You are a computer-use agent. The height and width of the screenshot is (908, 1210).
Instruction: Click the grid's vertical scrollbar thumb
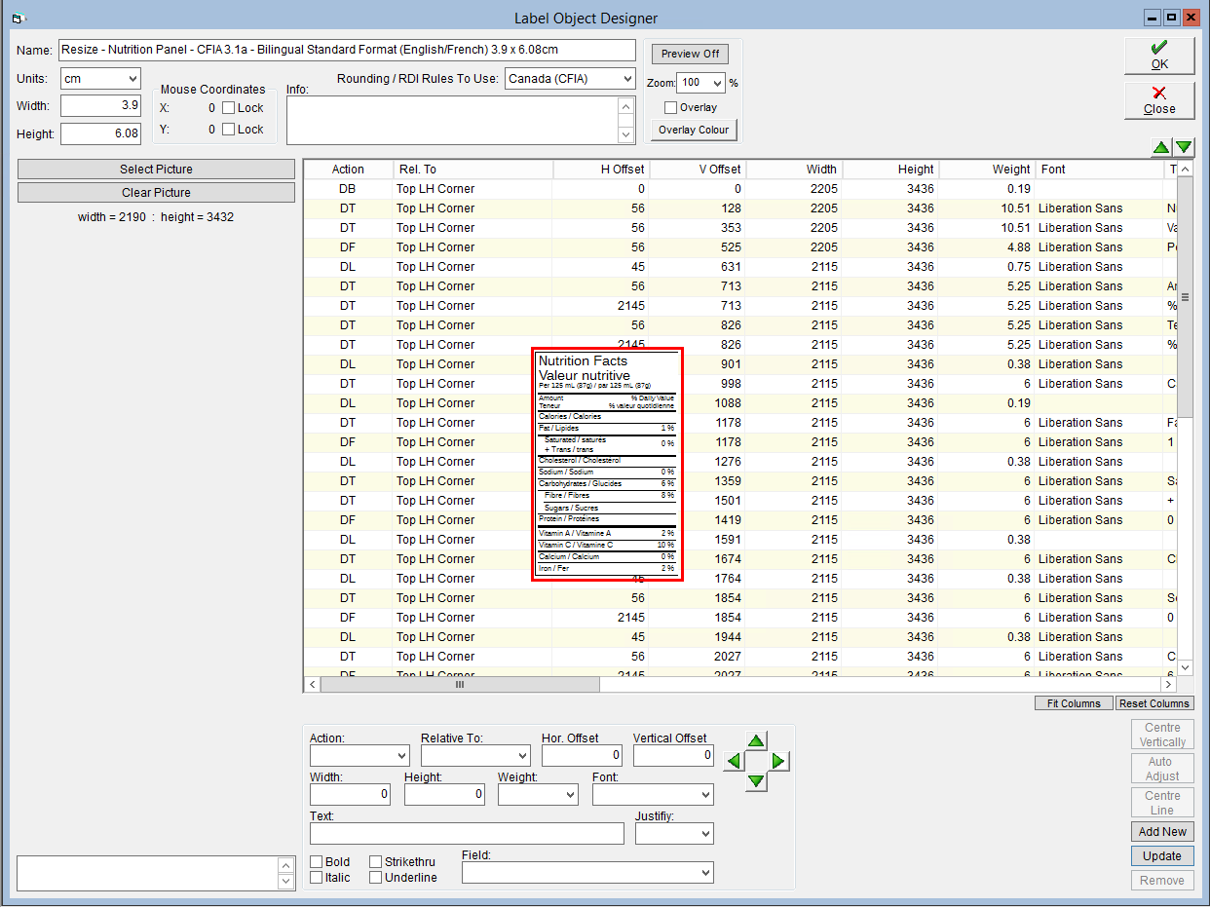(x=1186, y=296)
